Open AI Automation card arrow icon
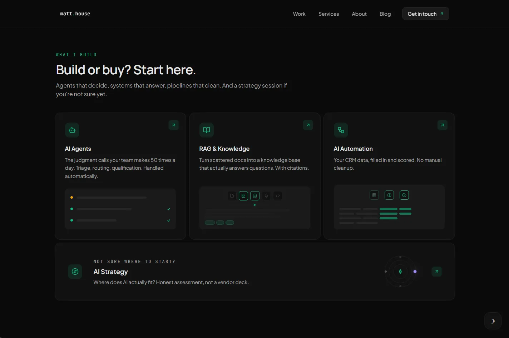 point(443,125)
